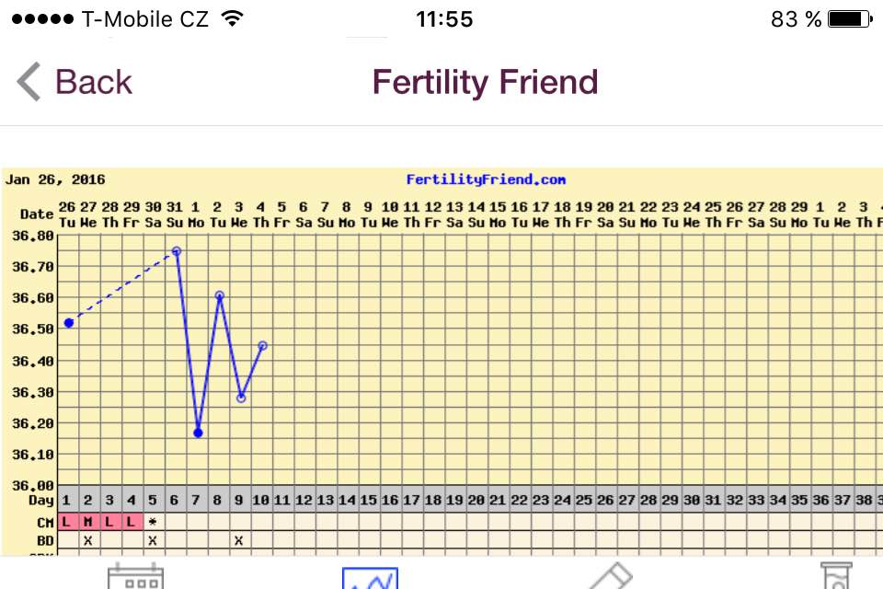883x589 pixels.
Task: Tap the Fertility Friend title
Action: (485, 83)
